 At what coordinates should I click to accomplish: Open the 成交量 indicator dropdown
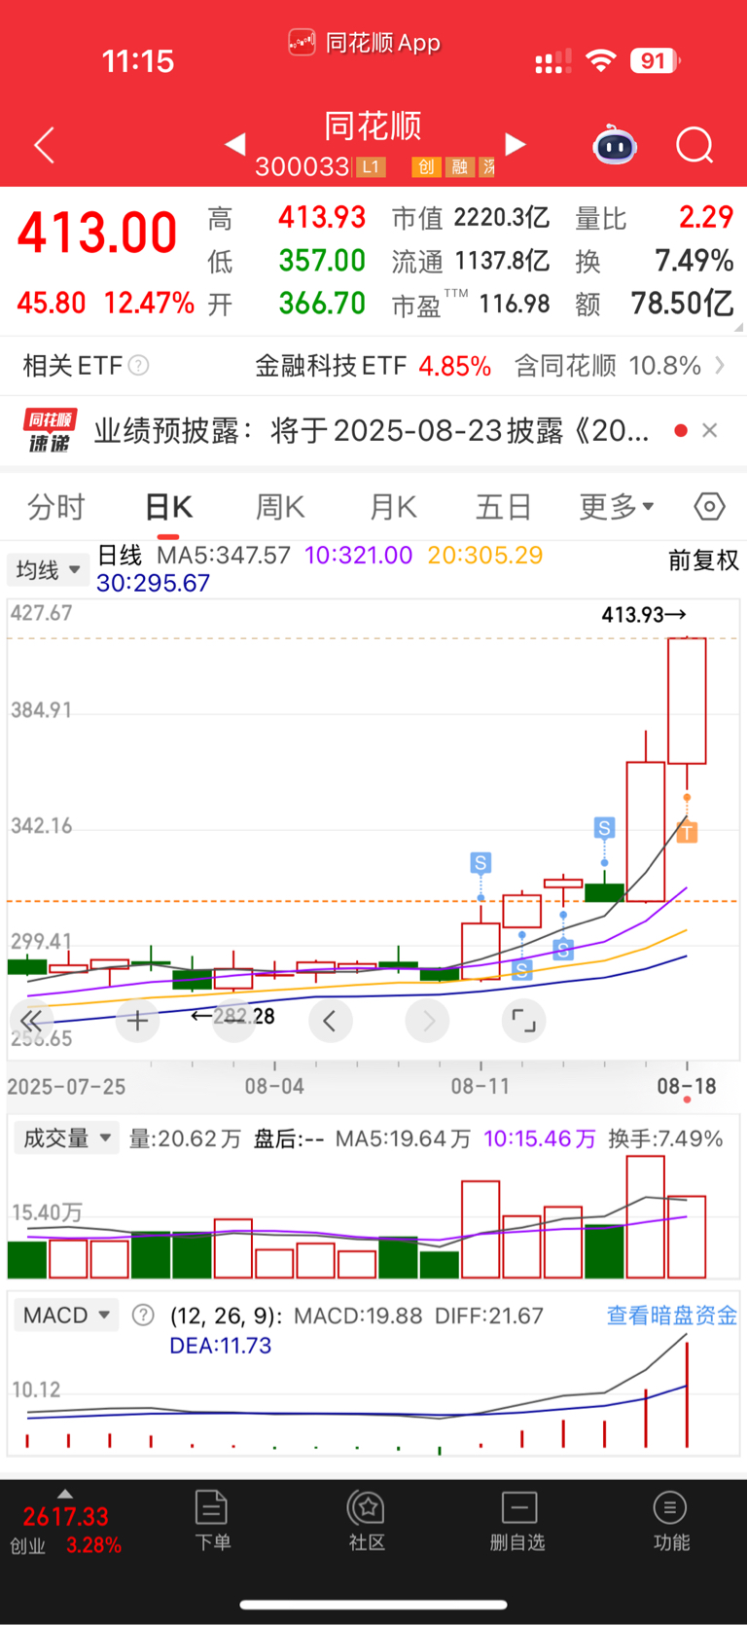(x=66, y=1138)
